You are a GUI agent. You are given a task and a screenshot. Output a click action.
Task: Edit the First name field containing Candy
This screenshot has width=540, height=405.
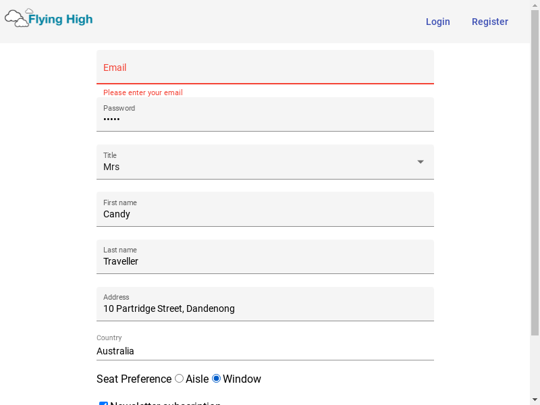[x=265, y=209]
